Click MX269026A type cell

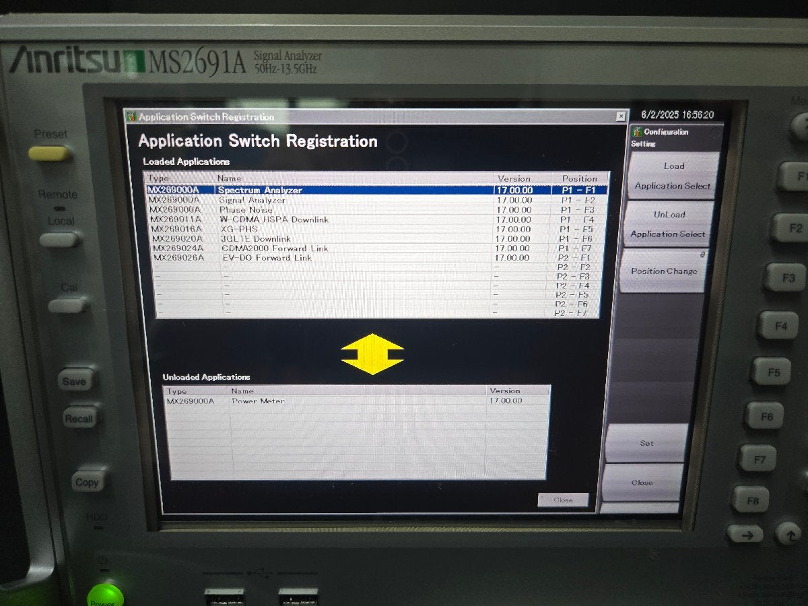[178, 257]
